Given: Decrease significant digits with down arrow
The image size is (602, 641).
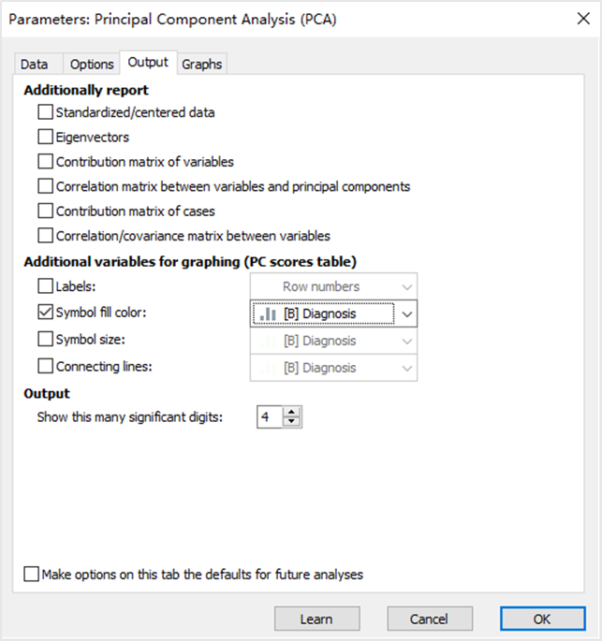Looking at the screenshot, I should coord(292,422).
